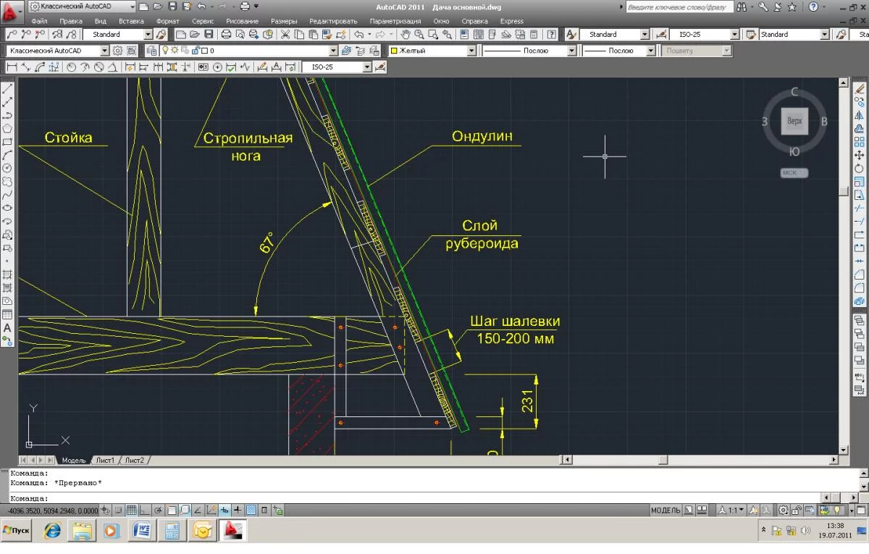Image resolution: width=869 pixels, height=554 pixels.
Task: Switch to the Лист1 layout tab
Action: (x=105, y=461)
